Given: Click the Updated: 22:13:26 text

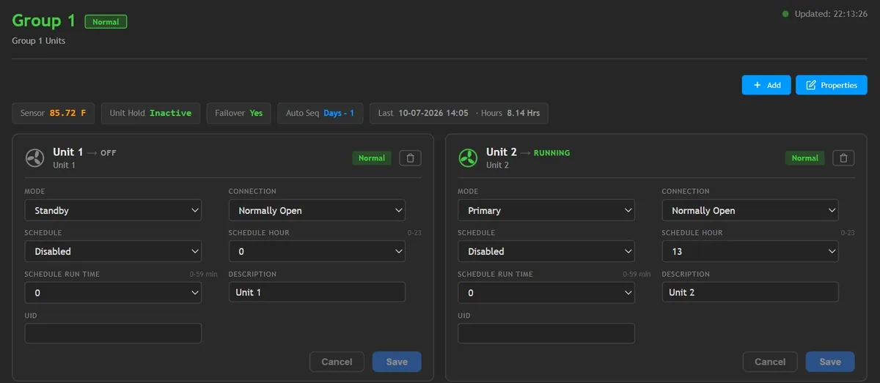Looking at the screenshot, I should point(831,14).
